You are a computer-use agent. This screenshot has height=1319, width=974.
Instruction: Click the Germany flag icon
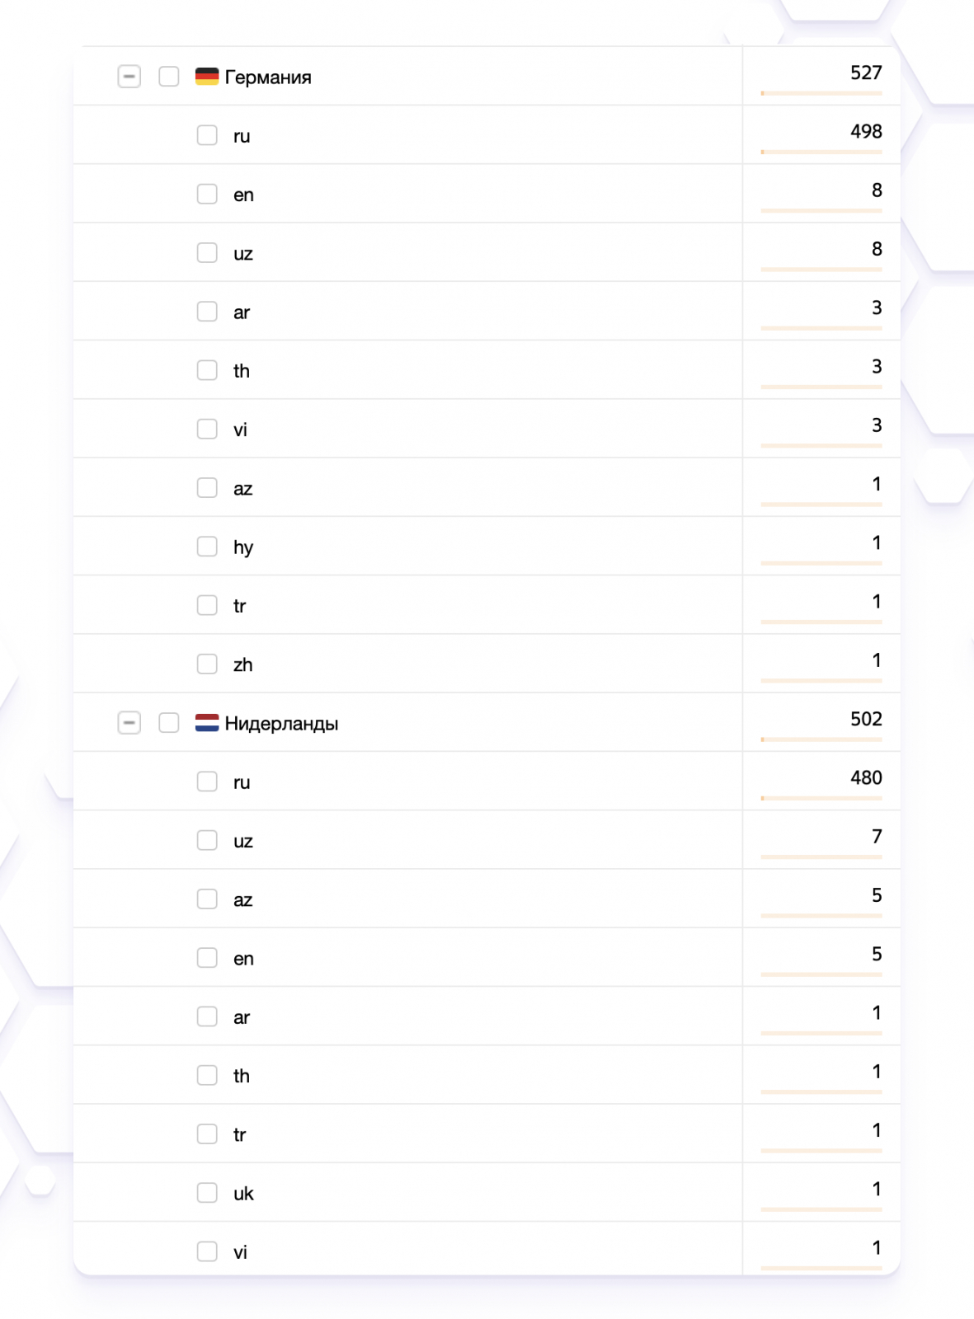[x=206, y=77]
